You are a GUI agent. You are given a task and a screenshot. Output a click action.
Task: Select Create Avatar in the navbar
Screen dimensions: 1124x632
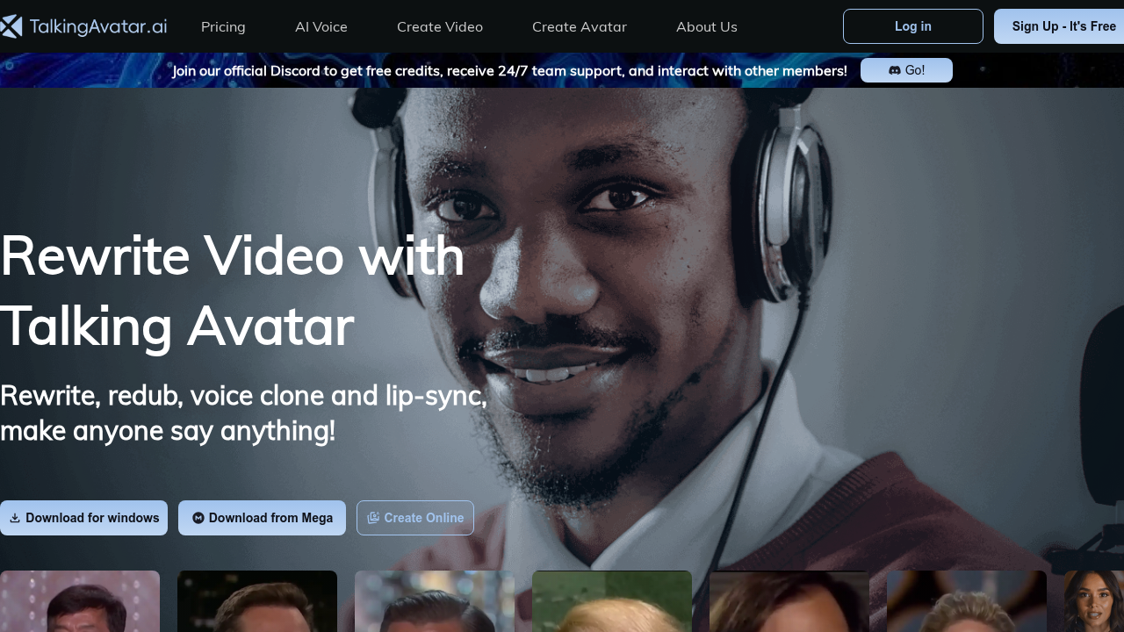[x=580, y=26]
